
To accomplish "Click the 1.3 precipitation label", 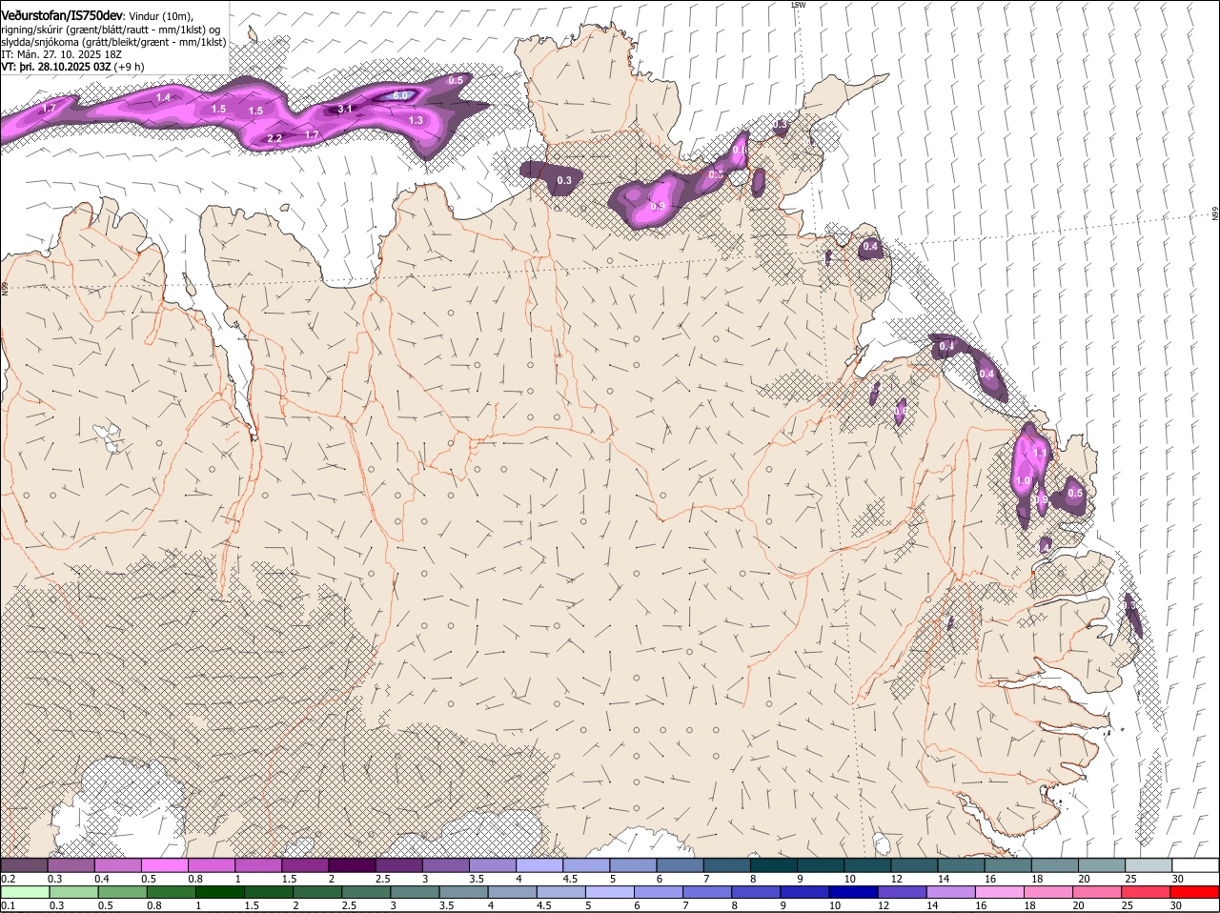I will tap(416, 121).
